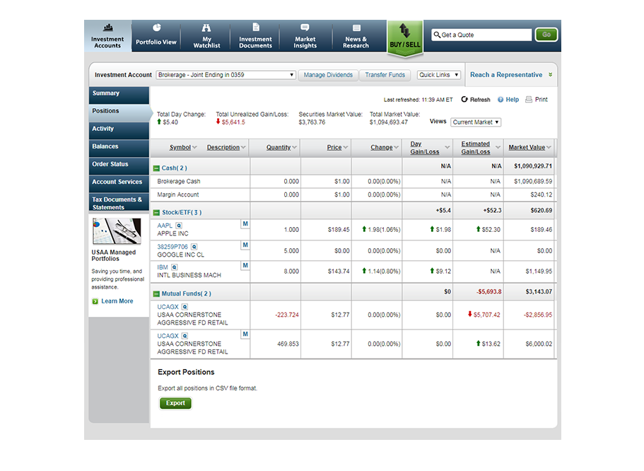The width and height of the screenshot is (644, 471).
Task: Click the sort arrow beside Change header
Action: (397, 148)
